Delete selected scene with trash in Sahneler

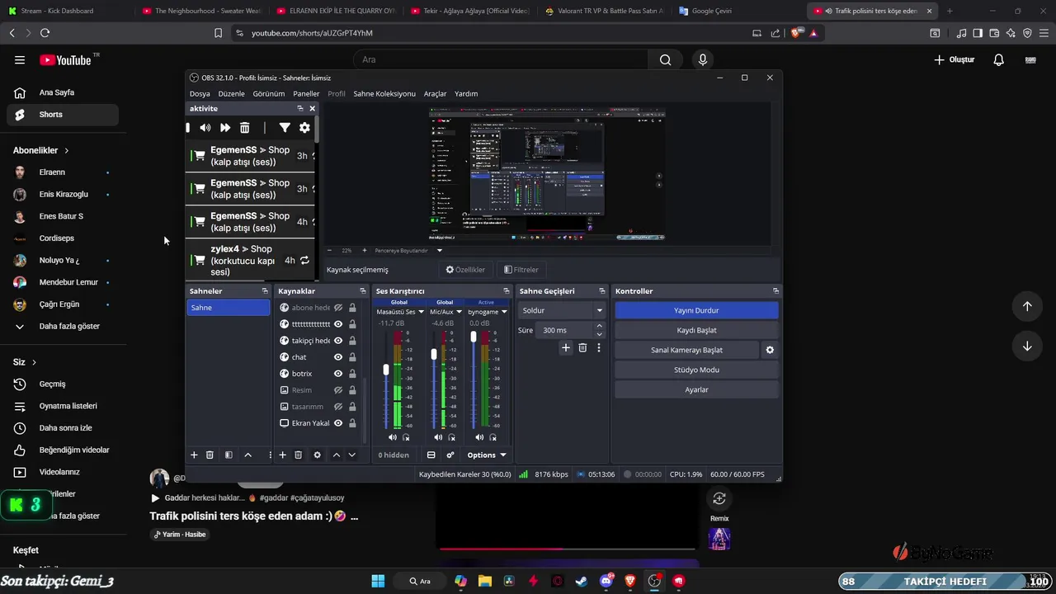(210, 455)
